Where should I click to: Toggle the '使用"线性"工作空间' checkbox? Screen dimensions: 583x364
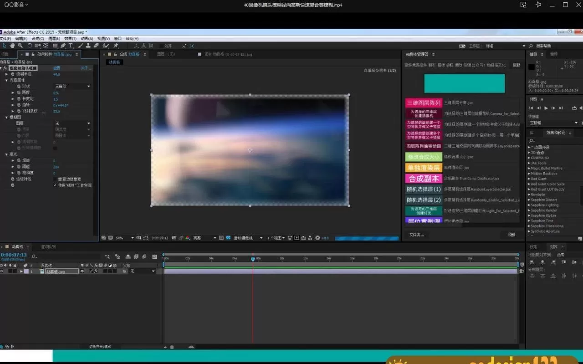55,185
